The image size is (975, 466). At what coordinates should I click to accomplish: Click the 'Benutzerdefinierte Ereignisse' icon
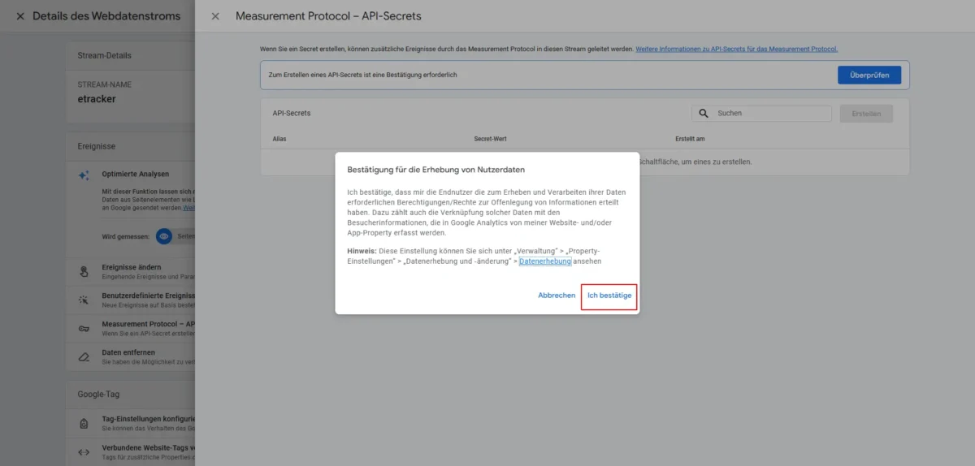(x=84, y=300)
